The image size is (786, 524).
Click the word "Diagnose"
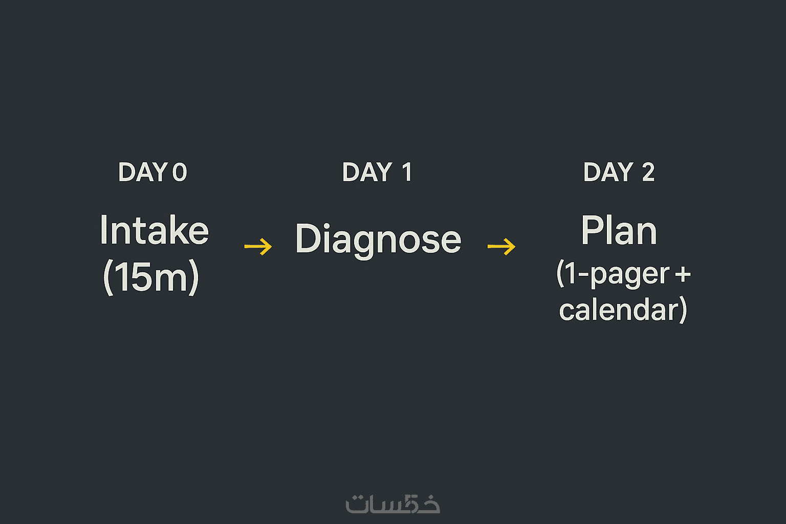pyautogui.click(x=378, y=239)
